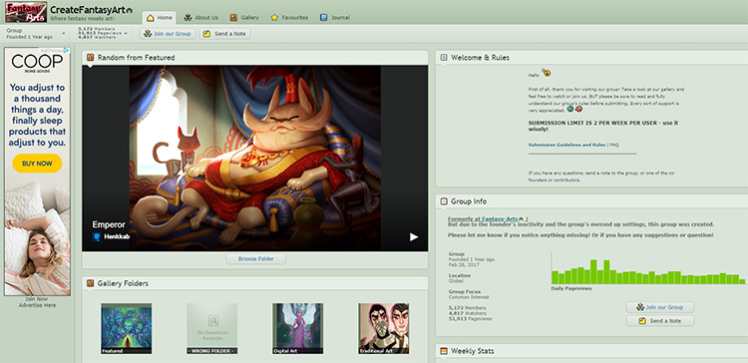The image size is (748, 363).
Task: Click the COOP ad Buy Now button
Action: click(x=37, y=164)
